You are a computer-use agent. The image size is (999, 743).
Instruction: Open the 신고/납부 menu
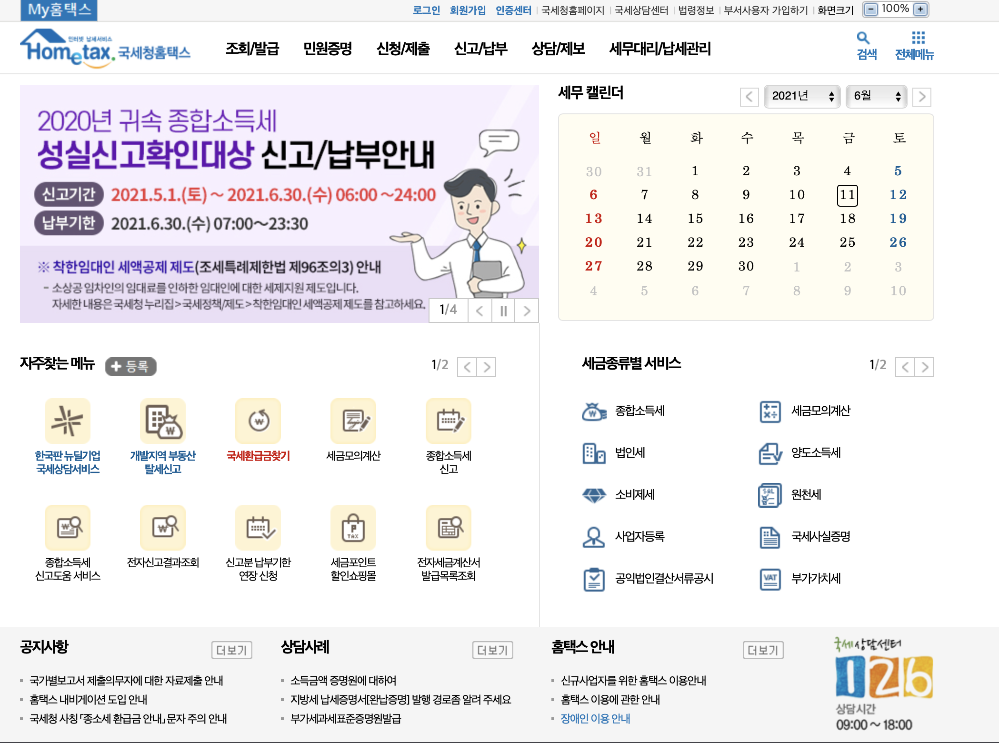tap(480, 49)
